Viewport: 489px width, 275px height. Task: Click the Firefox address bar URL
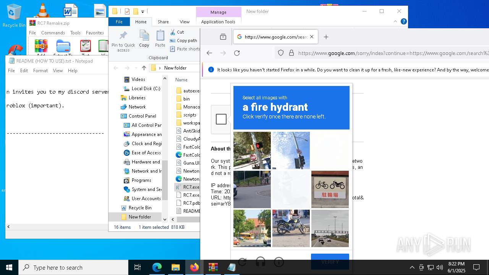[x=393, y=53]
